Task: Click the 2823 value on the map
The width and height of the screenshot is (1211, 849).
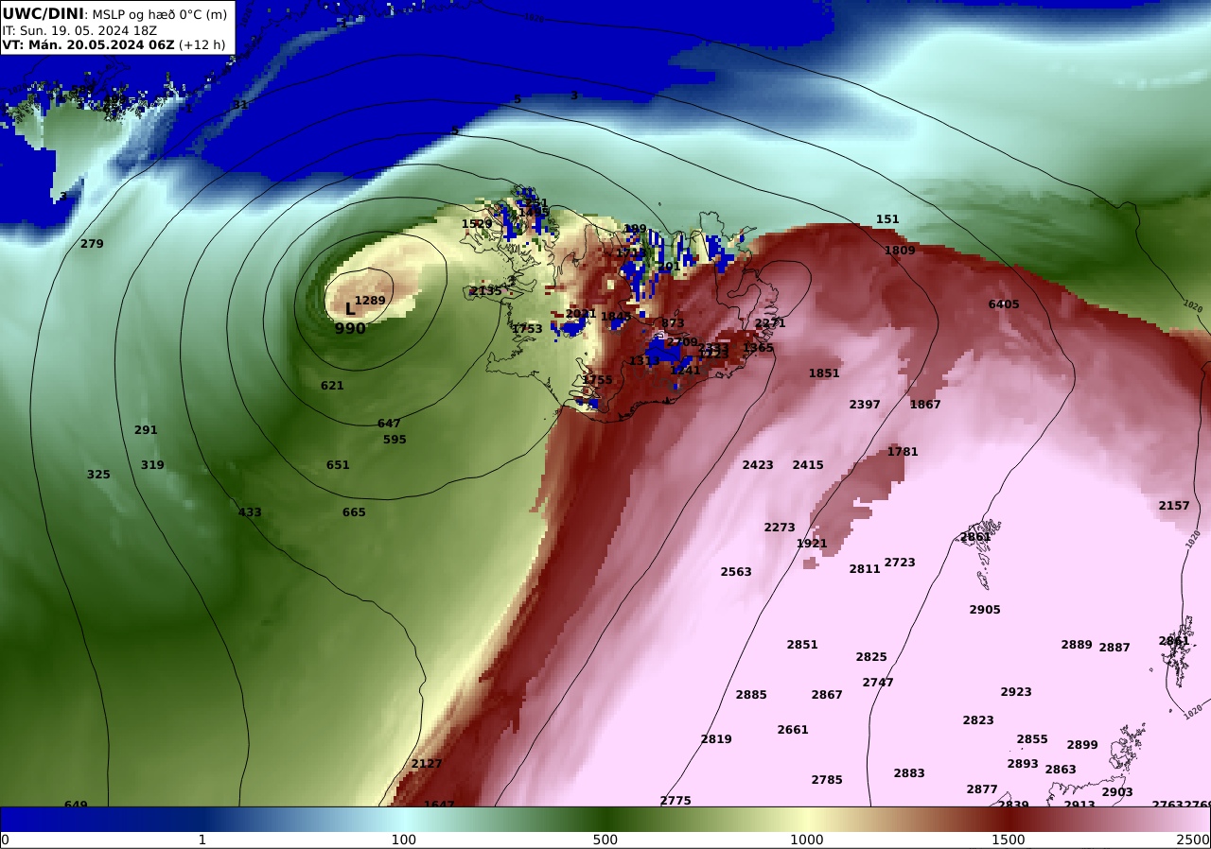Action: (x=978, y=720)
